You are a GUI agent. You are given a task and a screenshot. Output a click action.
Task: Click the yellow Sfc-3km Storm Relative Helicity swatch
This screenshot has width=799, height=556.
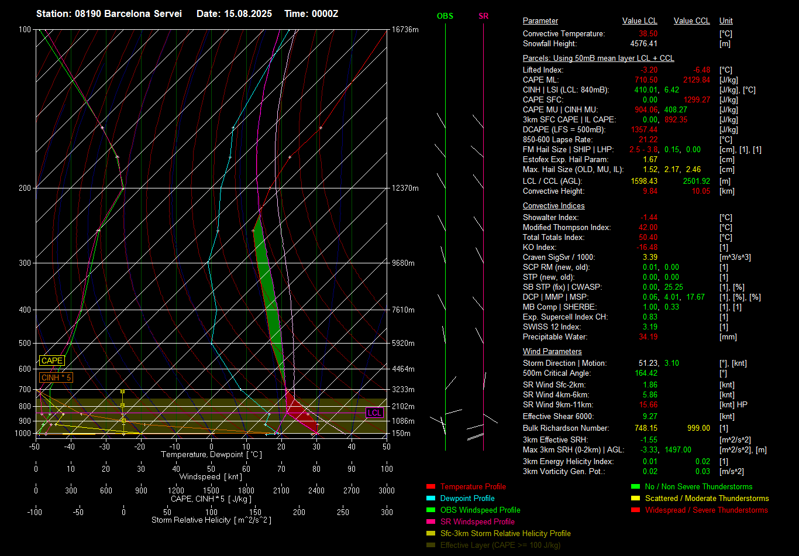431,533
